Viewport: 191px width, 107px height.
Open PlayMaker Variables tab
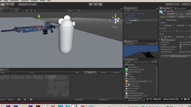click(x=116, y=73)
